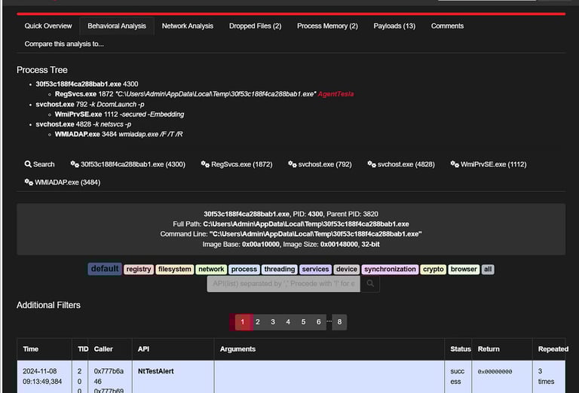Jump to last page 8
579x393 pixels.
339,322
